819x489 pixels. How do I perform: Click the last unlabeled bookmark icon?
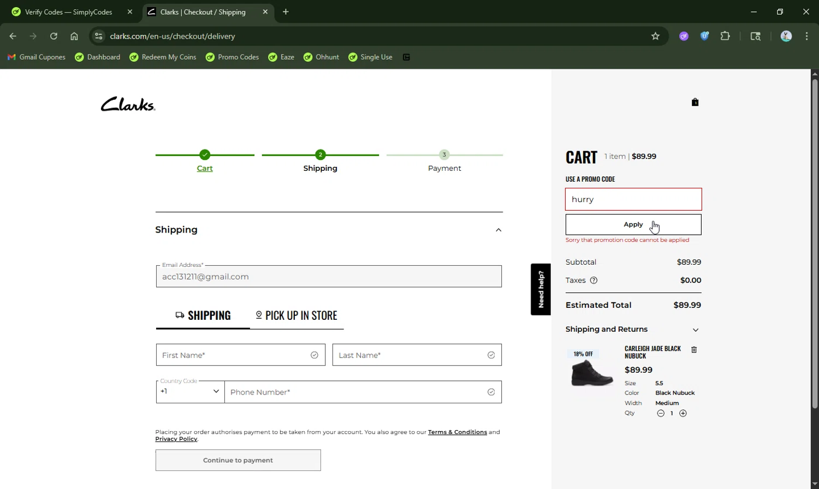click(406, 57)
